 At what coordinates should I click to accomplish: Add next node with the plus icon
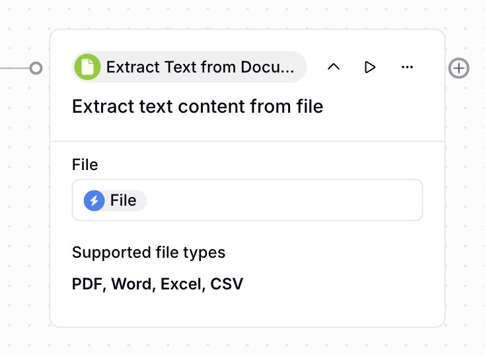click(459, 68)
